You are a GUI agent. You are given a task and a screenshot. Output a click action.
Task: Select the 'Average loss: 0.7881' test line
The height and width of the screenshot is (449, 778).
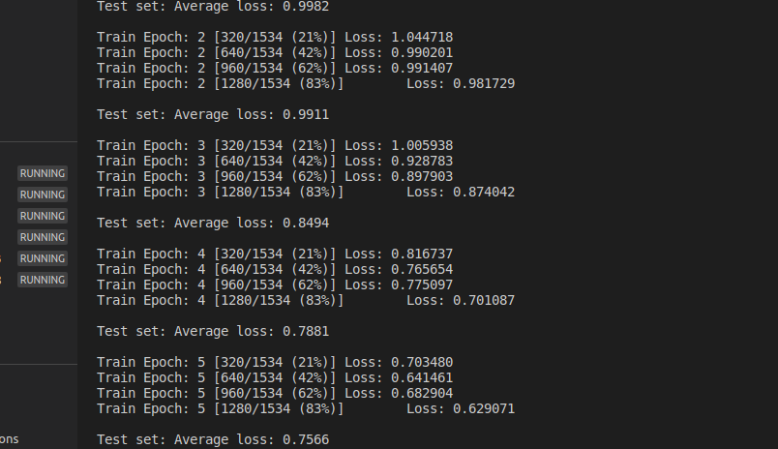(213, 331)
